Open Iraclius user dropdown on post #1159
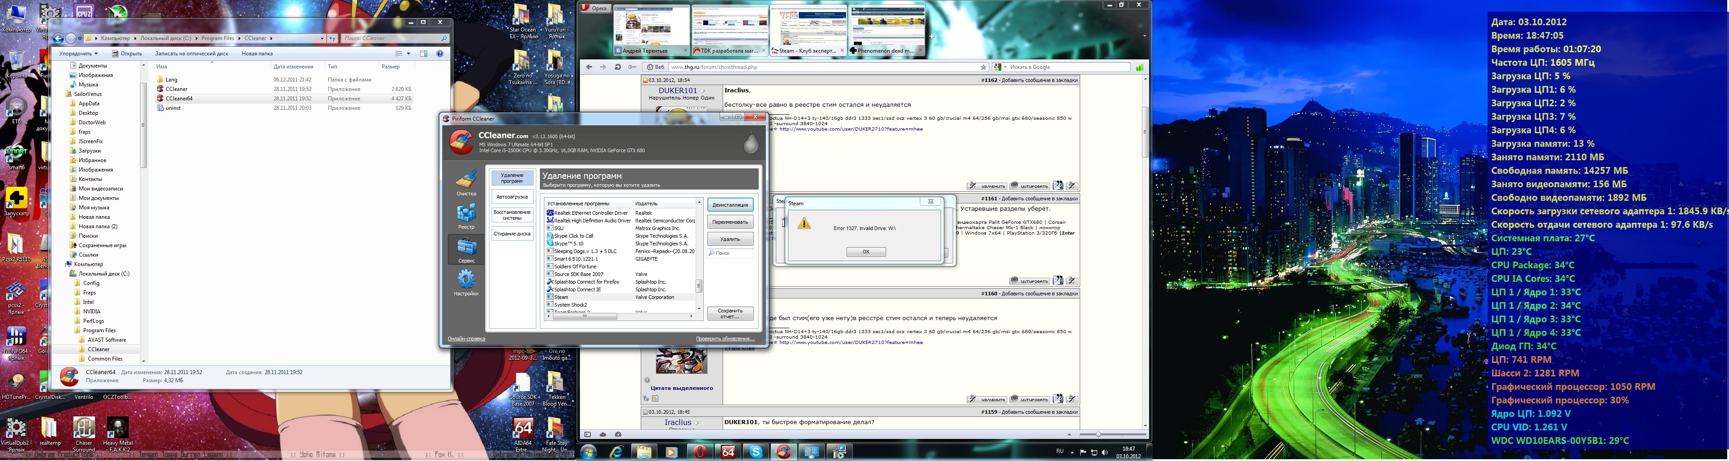1729x461 pixels. [x=696, y=423]
